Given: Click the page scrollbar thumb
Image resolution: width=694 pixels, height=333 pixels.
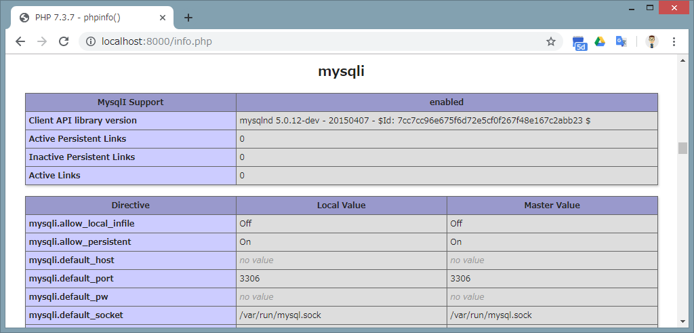Looking at the screenshot, I should (x=682, y=148).
